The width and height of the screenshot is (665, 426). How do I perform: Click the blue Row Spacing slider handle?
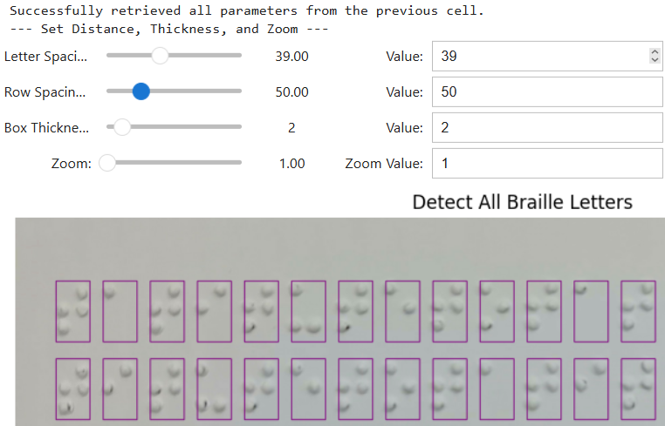pos(141,91)
